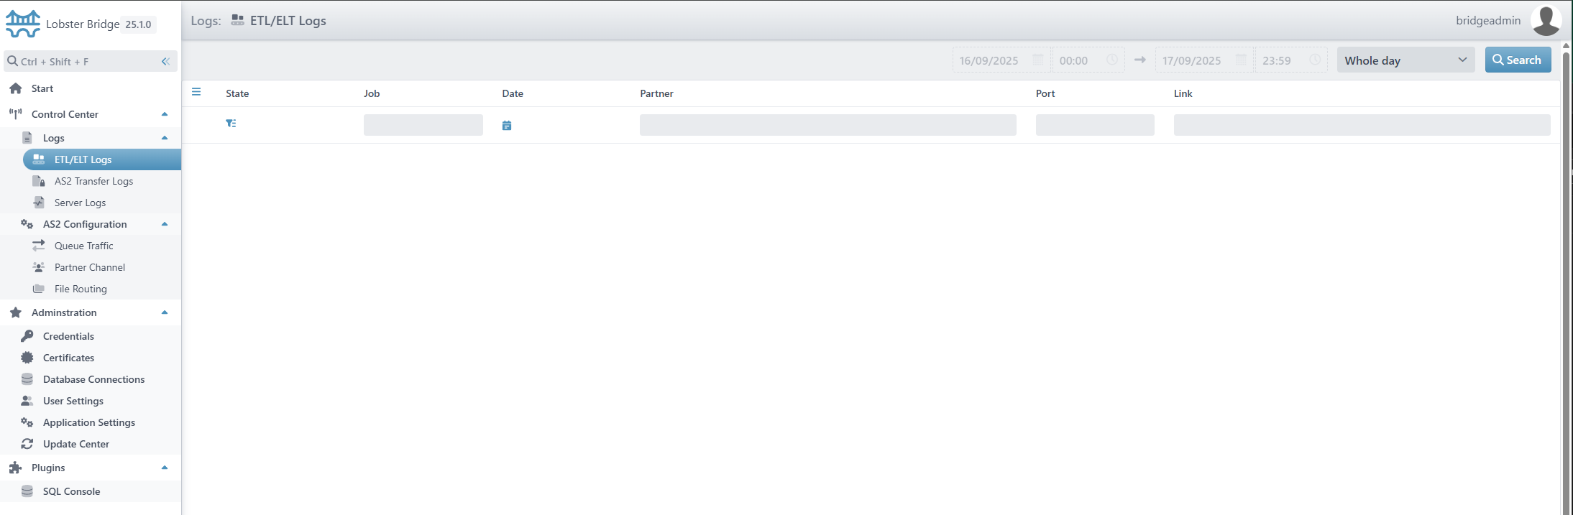This screenshot has height=515, width=1573.
Task: Open the start date calendar picker icon
Action: pos(1037,60)
